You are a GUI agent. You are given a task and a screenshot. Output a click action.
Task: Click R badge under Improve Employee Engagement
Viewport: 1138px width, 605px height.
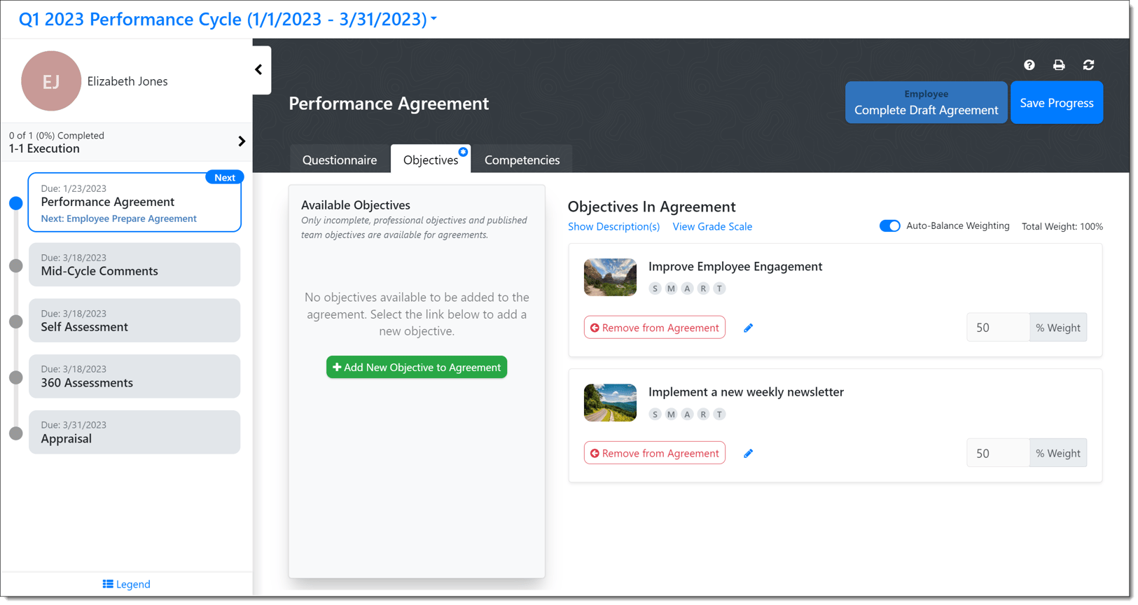coord(703,288)
